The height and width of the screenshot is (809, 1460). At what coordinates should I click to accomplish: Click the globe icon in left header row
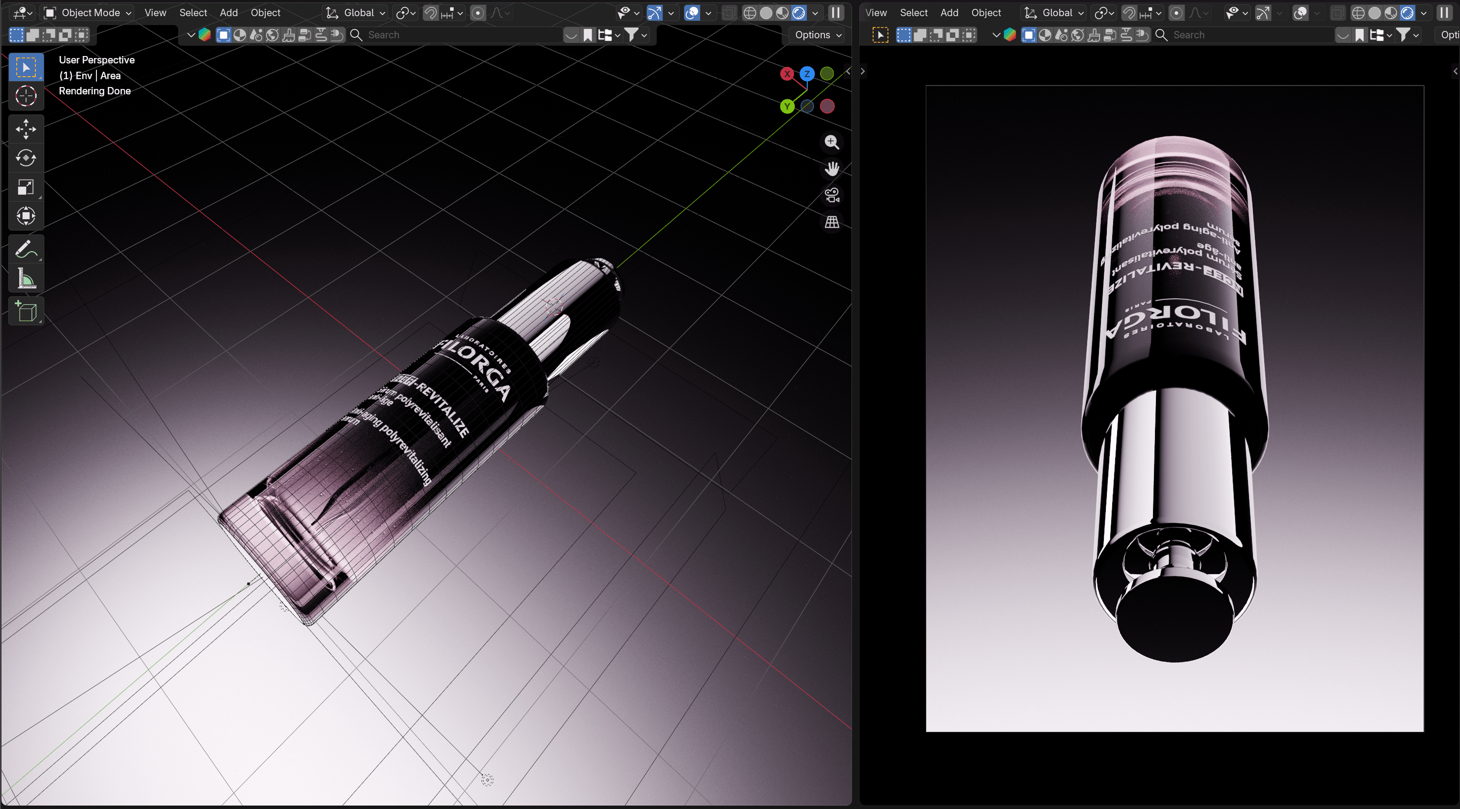tap(272, 35)
